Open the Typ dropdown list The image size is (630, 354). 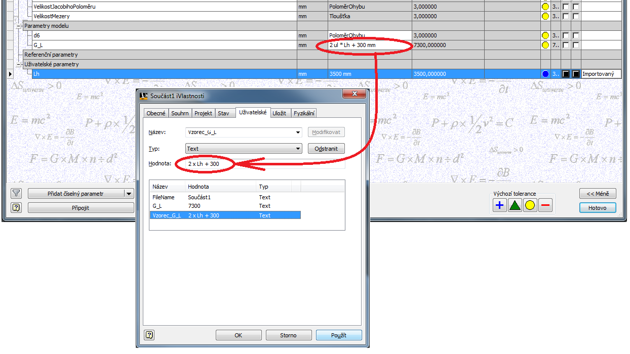click(298, 149)
